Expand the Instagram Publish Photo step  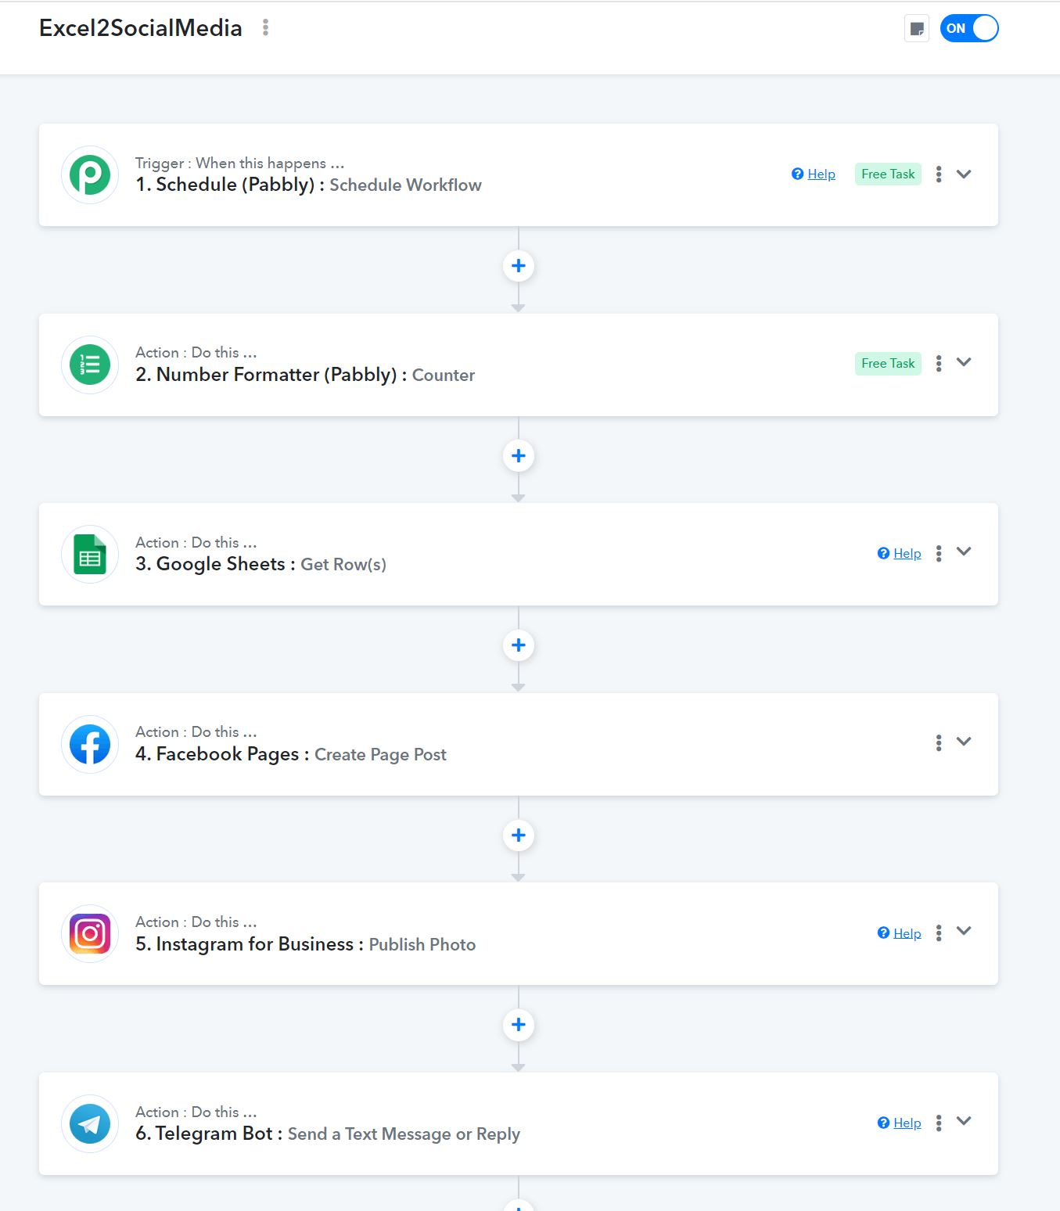[964, 931]
